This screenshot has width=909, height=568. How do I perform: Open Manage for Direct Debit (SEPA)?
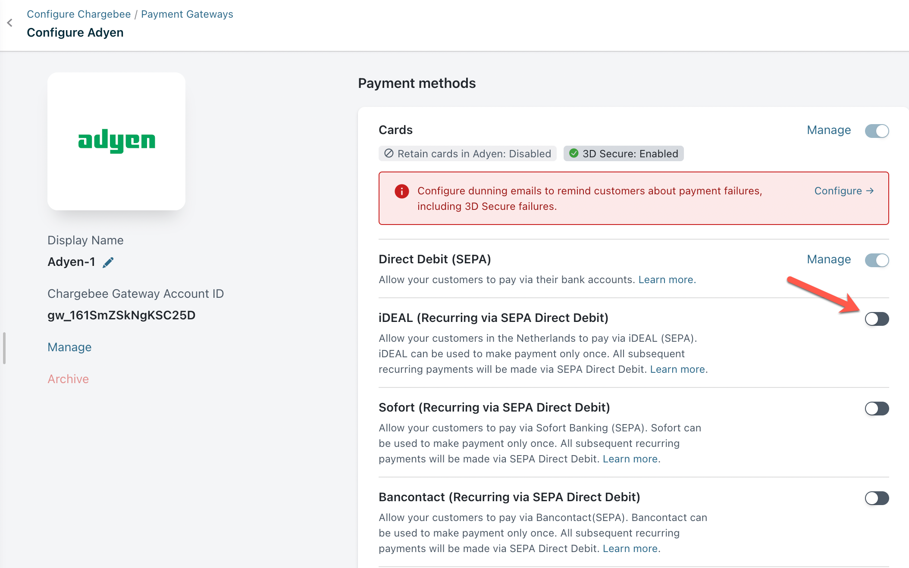pyautogui.click(x=828, y=259)
